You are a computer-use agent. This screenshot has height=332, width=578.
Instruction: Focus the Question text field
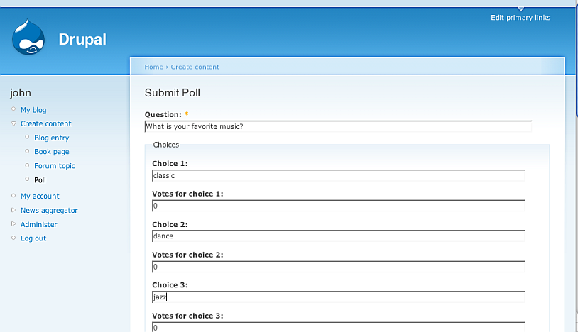pos(337,127)
